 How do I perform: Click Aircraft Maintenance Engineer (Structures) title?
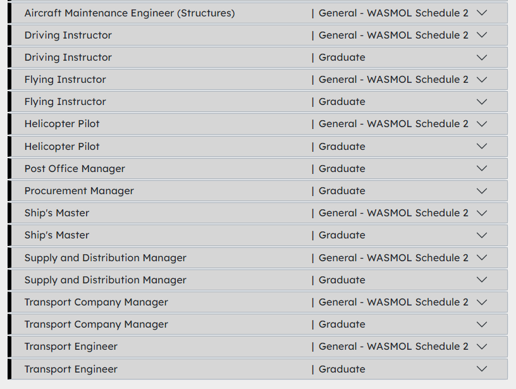click(130, 13)
